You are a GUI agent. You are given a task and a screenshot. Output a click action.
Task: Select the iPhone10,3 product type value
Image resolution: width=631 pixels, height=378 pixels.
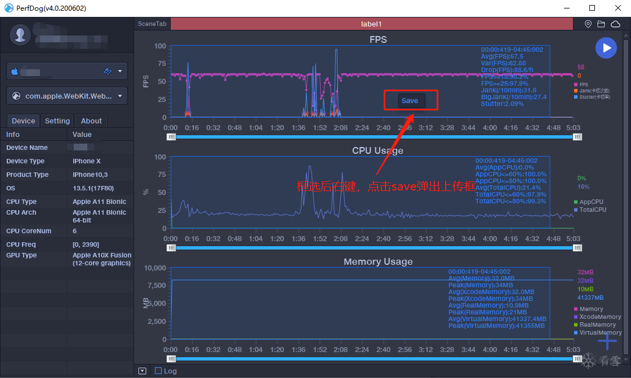90,175
